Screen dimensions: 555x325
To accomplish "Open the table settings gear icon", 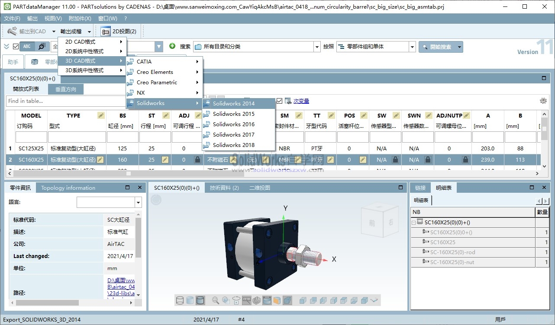I will point(543,100).
